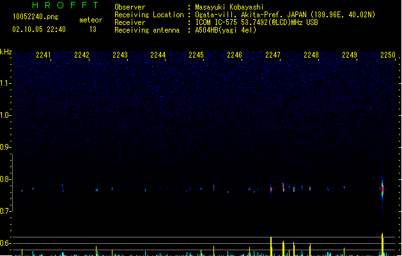
Task: Click the green HROFFT title
Action: tap(66, 5)
